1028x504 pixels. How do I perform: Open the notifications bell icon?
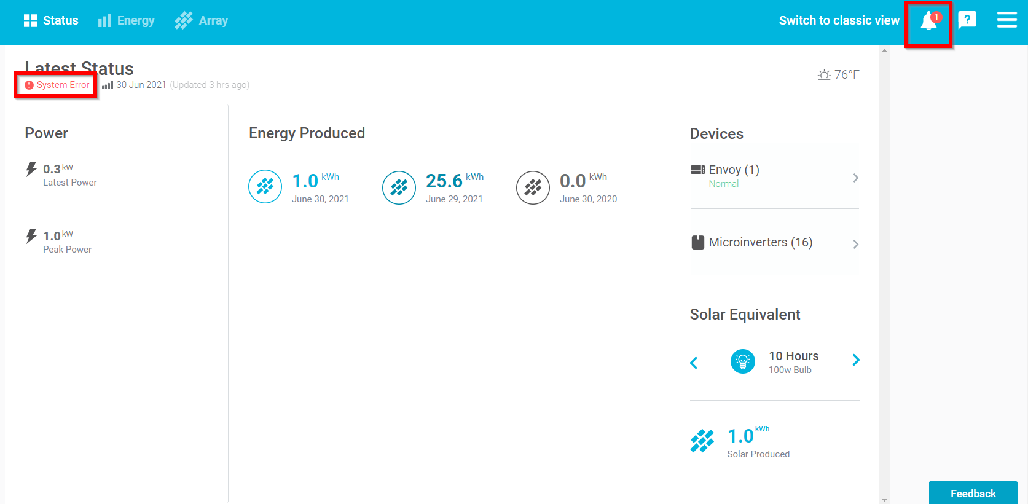pos(929,21)
